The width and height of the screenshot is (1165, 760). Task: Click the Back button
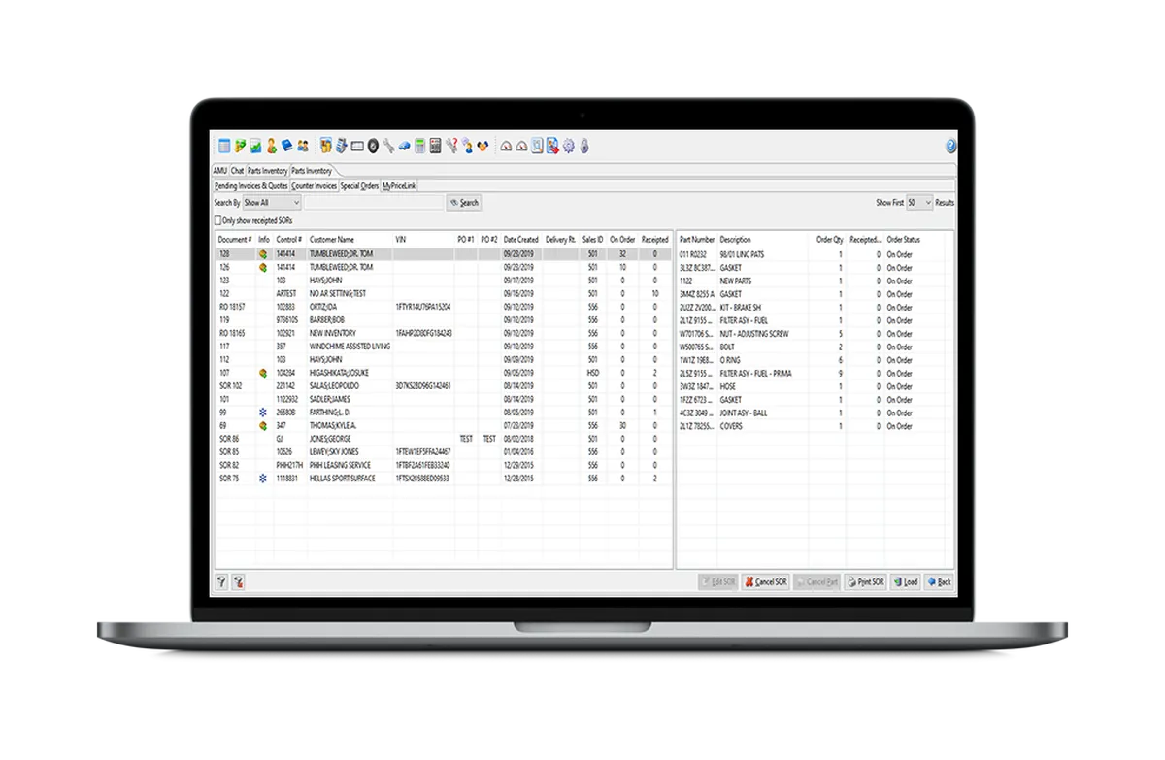tap(939, 582)
